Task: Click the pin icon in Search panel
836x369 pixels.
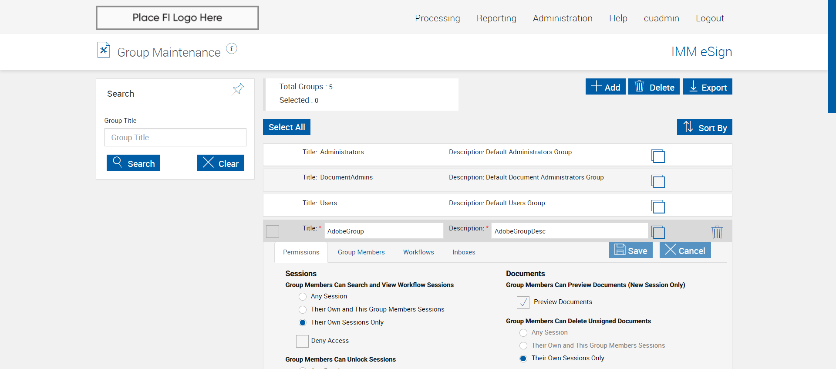Action: click(238, 89)
